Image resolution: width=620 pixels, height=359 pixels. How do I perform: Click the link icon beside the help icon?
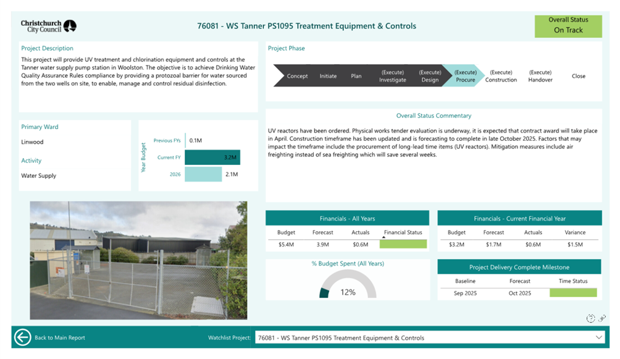[602, 318]
